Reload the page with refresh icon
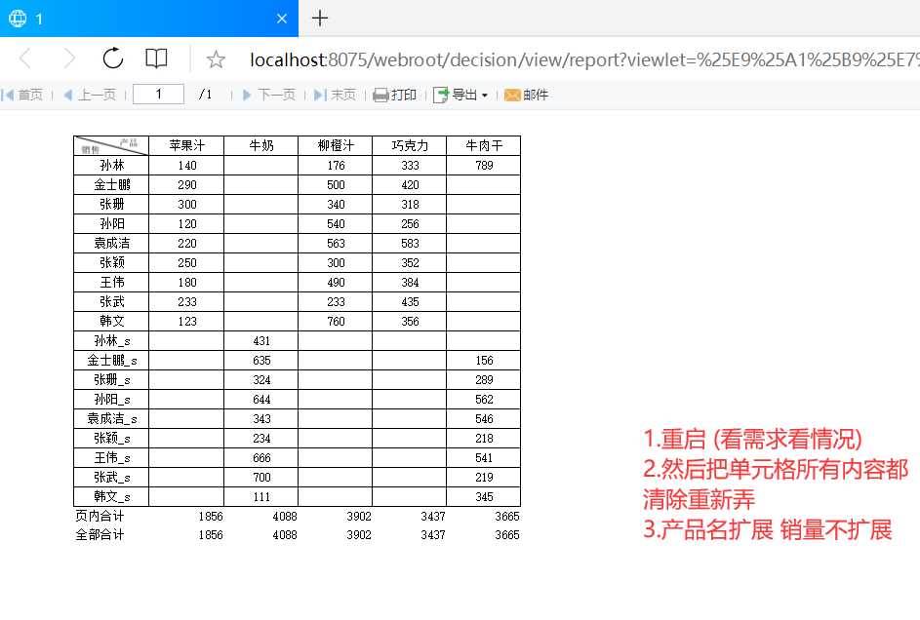This screenshot has height=620, width=920. pos(112,58)
